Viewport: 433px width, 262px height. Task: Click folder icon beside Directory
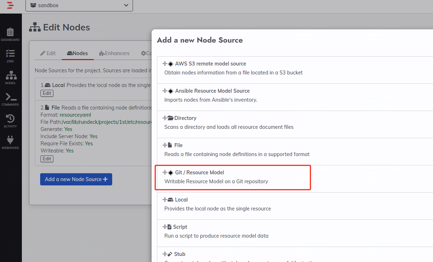click(x=171, y=118)
